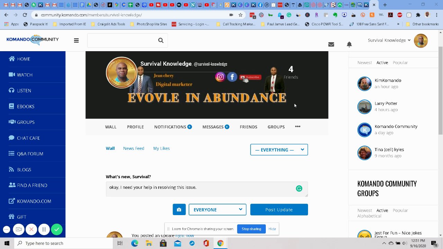Click the Loom camera toggle icon
Image resolution: width=443 pixels, height=249 pixels.
(x=19, y=229)
